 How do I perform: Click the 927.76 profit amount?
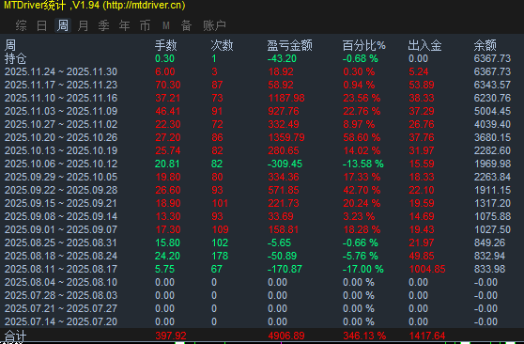pos(284,111)
